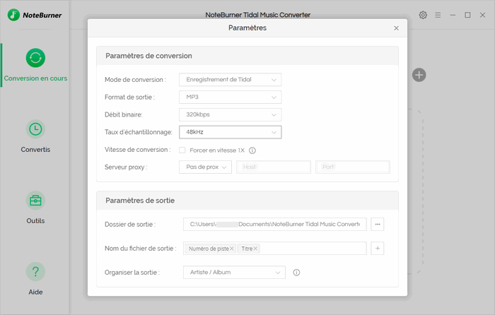Click the Paramètres de sortie heading
The height and width of the screenshot is (315, 495).
pos(140,201)
